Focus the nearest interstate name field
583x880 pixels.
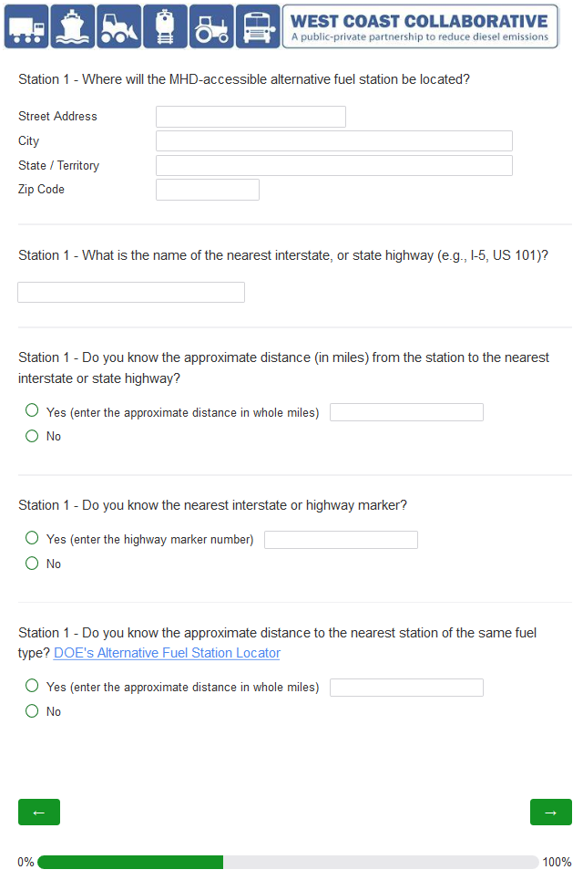[x=131, y=292]
